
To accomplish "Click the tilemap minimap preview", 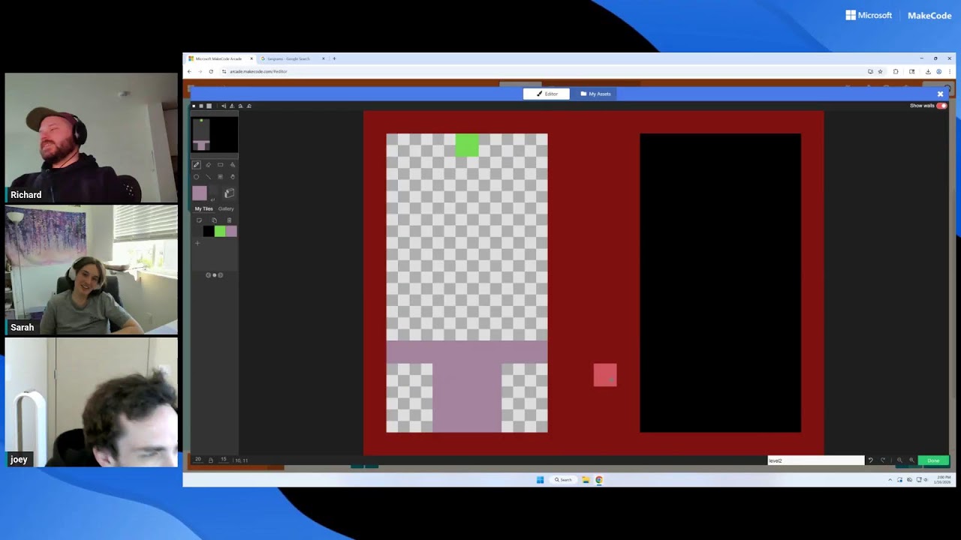I will [215, 135].
